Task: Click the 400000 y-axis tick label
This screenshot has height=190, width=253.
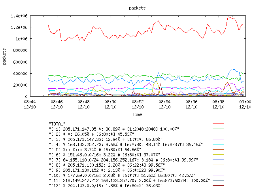Action: 20,74
